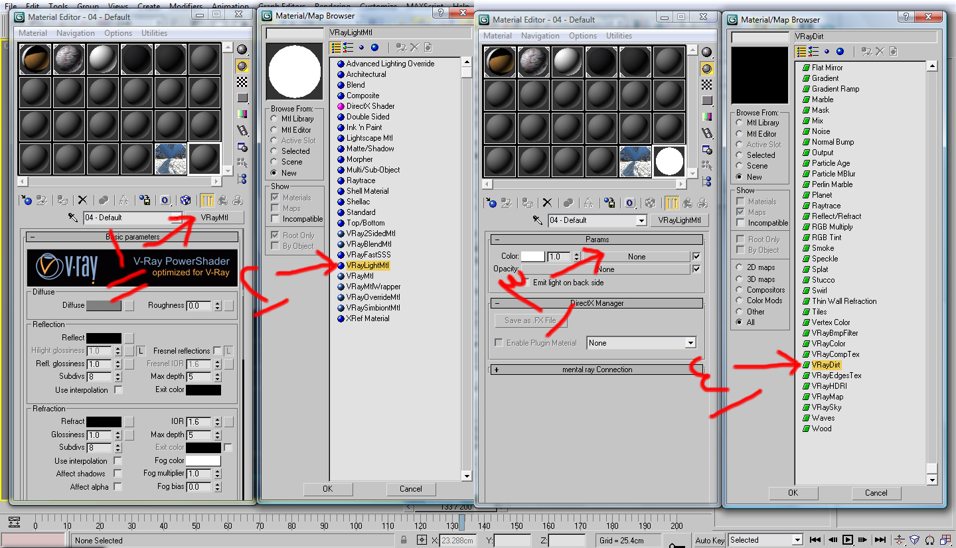This screenshot has height=548, width=956.
Task: Click Diffuse color swatch
Action: 104,306
